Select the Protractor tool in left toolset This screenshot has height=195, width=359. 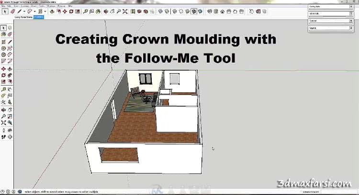click(x=3, y=96)
